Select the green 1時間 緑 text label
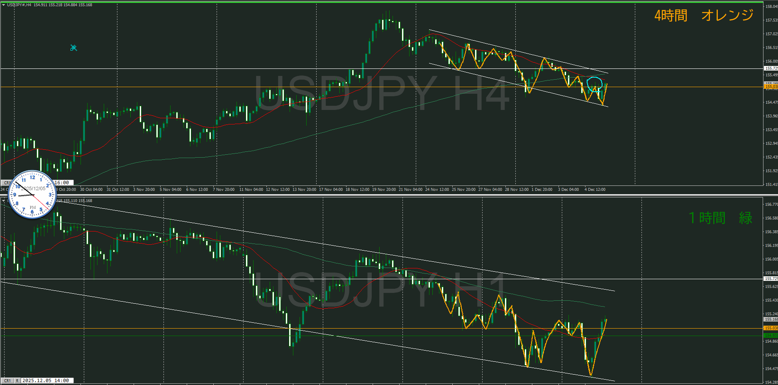Screen dimensions: 778x385 [x=720, y=218]
